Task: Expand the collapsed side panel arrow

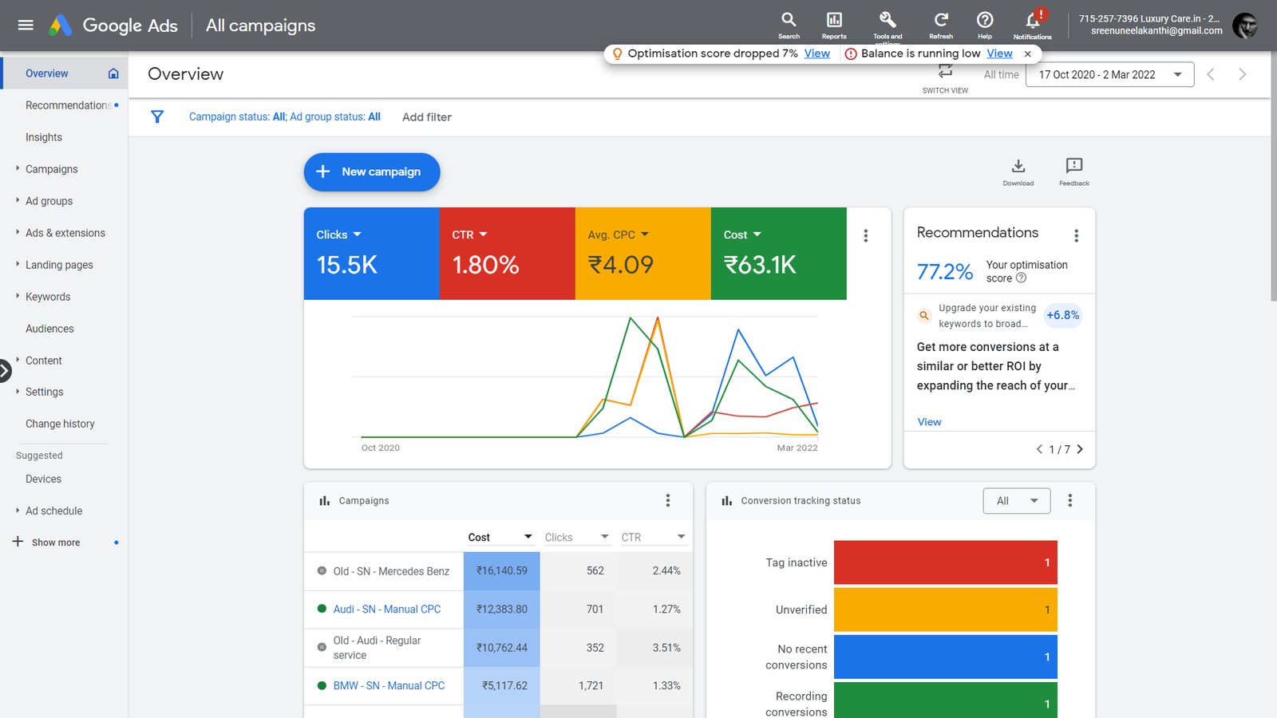Action: [5, 371]
